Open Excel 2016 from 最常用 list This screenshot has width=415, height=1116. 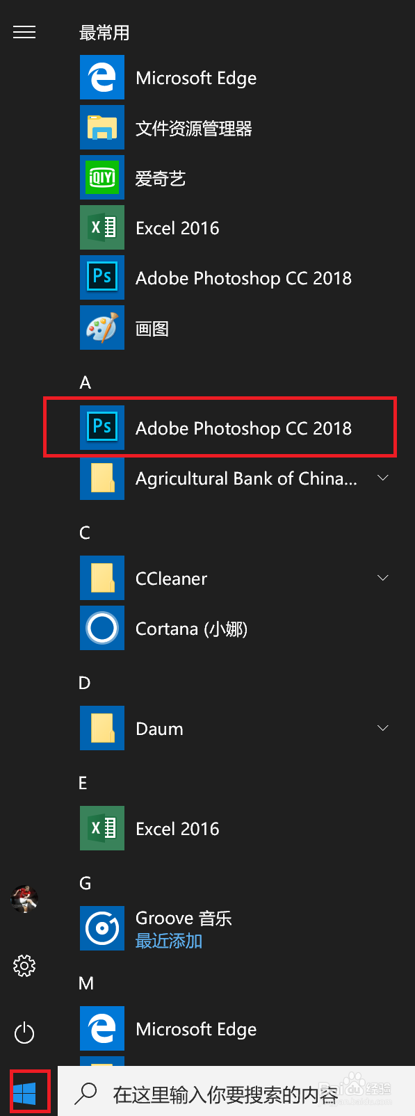point(177,227)
